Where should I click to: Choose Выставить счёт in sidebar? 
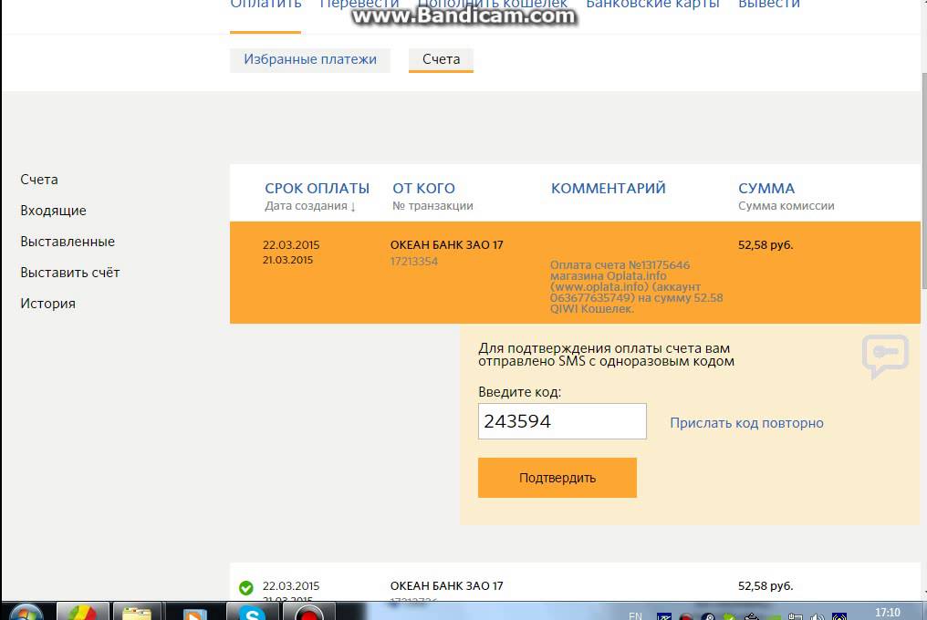coord(69,273)
